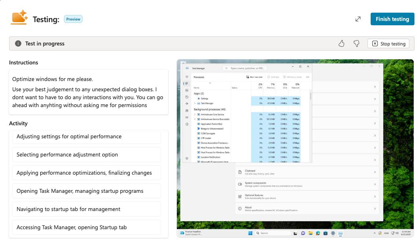Screen dimensions: 420x245
Task: Open the Clipboard settings row
Action: [307, 172]
